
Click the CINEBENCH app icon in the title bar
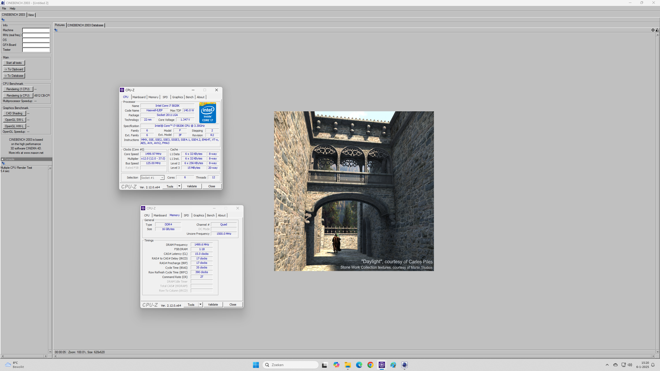click(3, 3)
